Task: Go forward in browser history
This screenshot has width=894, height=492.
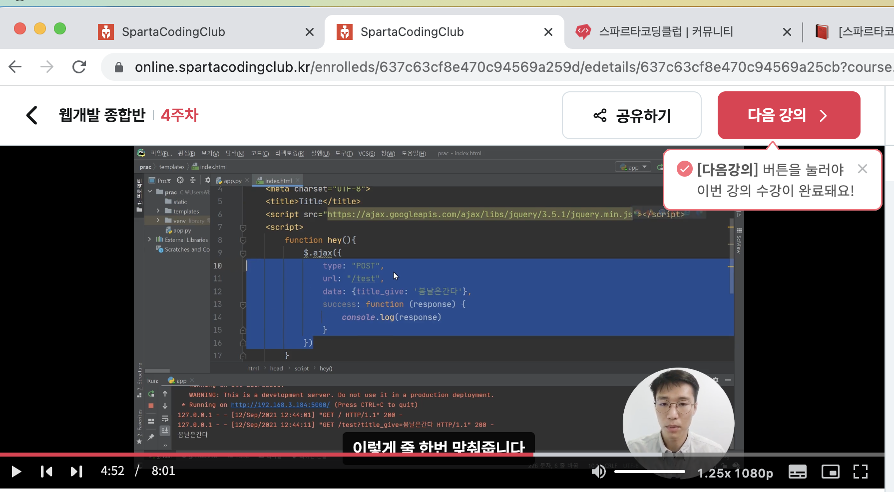Action: (47, 67)
